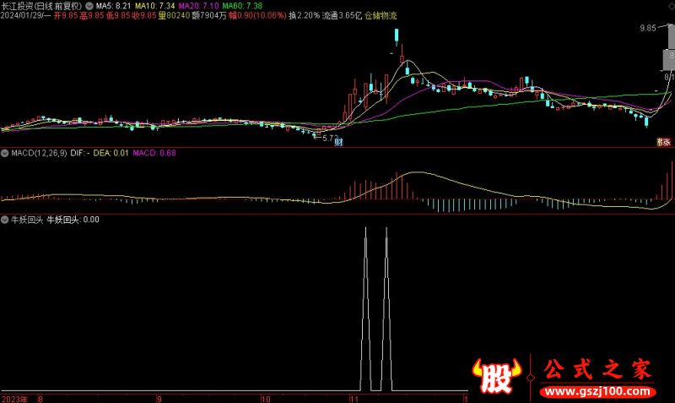Click the MA5 moving average label
Image resolution: width=675 pixels, height=403 pixels.
[114, 5]
